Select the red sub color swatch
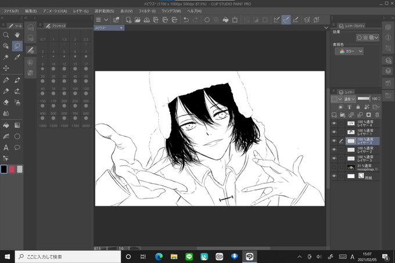 click(x=12, y=170)
